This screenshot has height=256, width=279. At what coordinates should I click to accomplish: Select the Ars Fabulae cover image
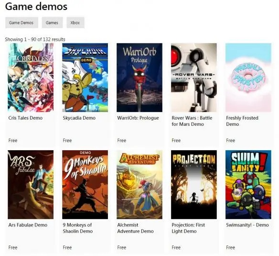(x=31, y=185)
